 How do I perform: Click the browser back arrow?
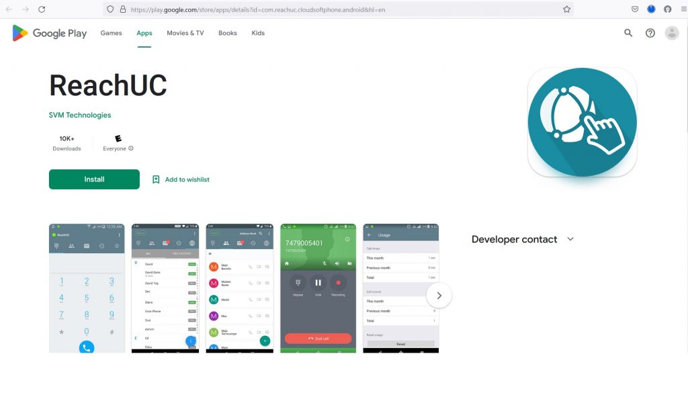pyautogui.click(x=9, y=9)
